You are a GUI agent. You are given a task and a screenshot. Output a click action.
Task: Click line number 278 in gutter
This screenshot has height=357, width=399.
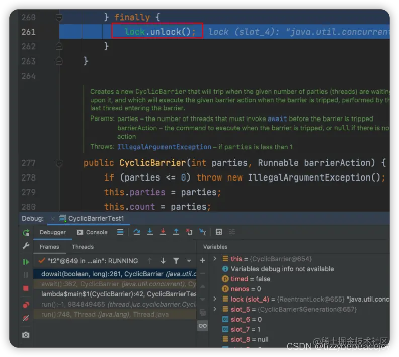29,177
